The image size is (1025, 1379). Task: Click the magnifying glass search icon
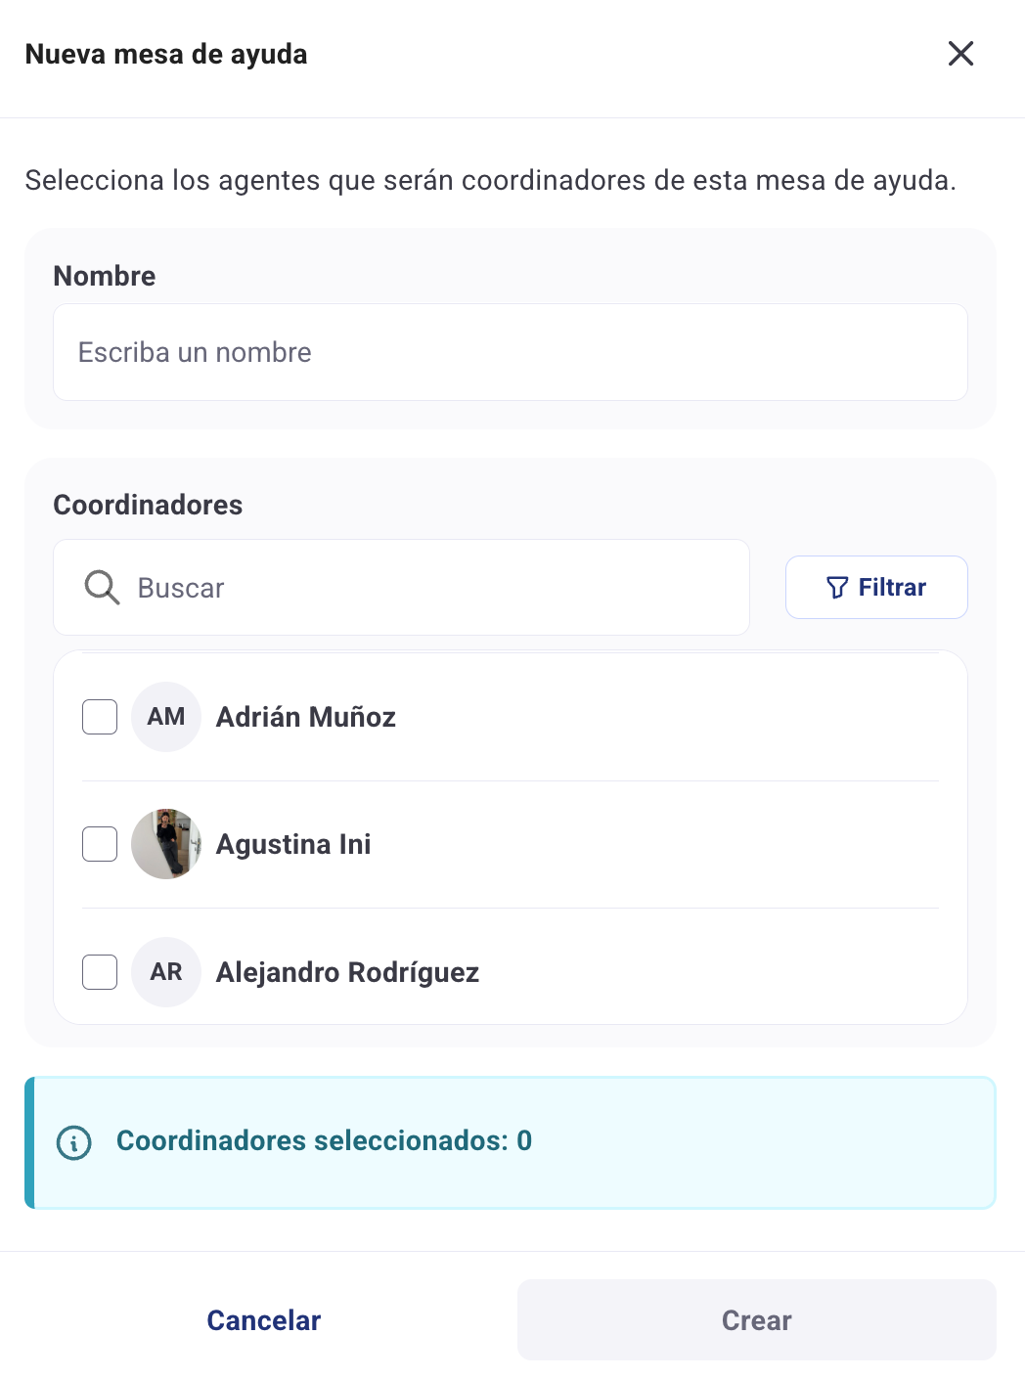[x=102, y=588]
